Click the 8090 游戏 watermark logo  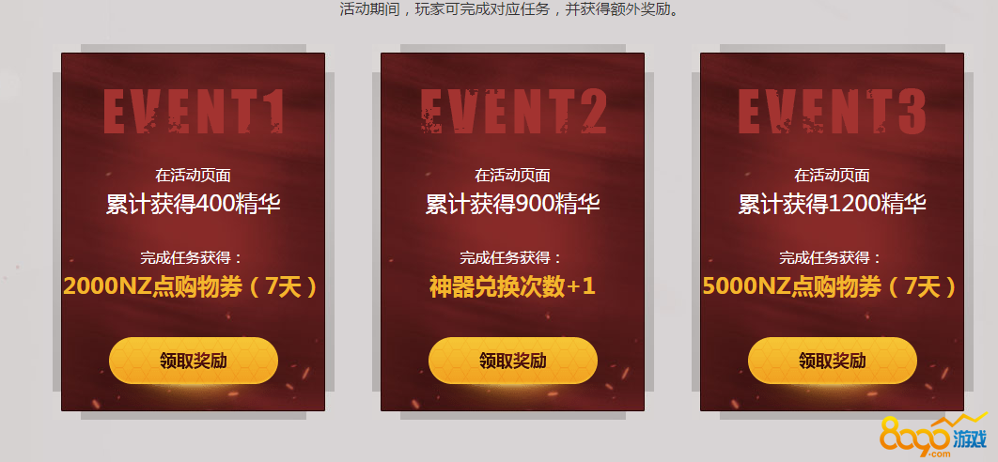coord(934,438)
